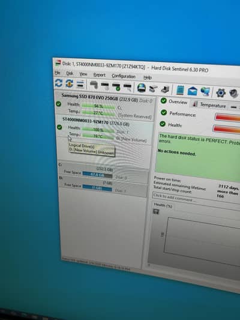Click the gray round icon right of the gear
Viewport: 240px width, 320px height.
tap(233, 94)
